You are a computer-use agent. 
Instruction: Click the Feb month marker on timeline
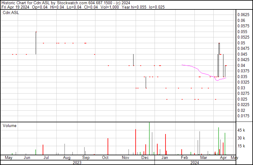click(184, 157)
